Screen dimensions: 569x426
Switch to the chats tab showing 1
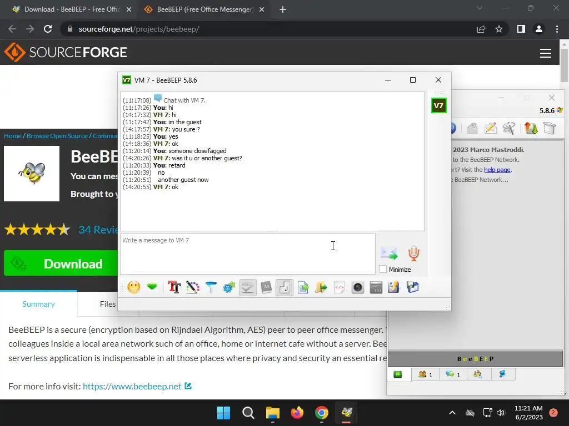click(453, 374)
